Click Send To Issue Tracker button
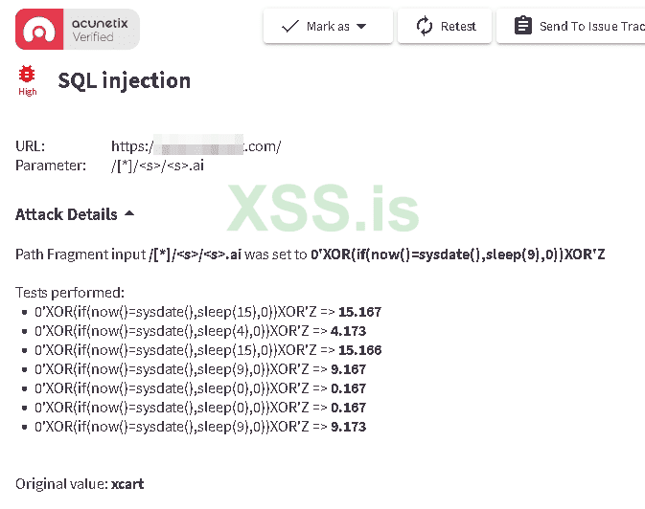 (x=571, y=27)
